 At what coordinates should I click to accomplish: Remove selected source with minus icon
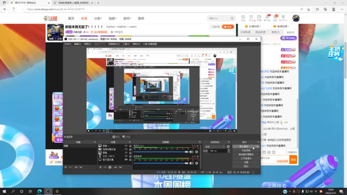pyautogui.click(x=105, y=167)
